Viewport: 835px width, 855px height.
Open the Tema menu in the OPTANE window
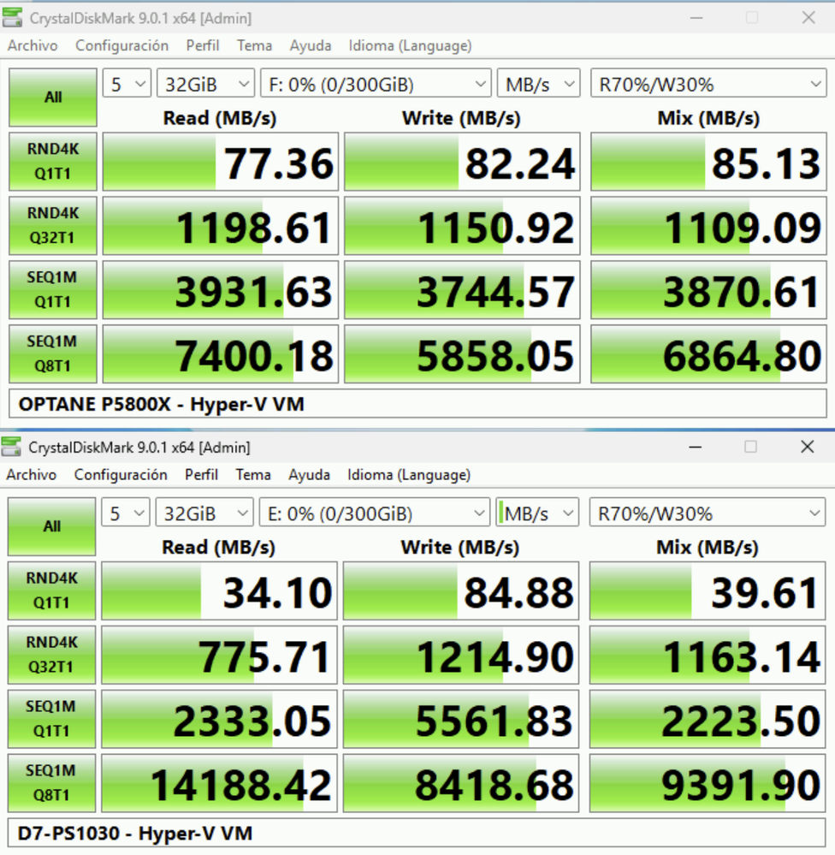click(255, 46)
